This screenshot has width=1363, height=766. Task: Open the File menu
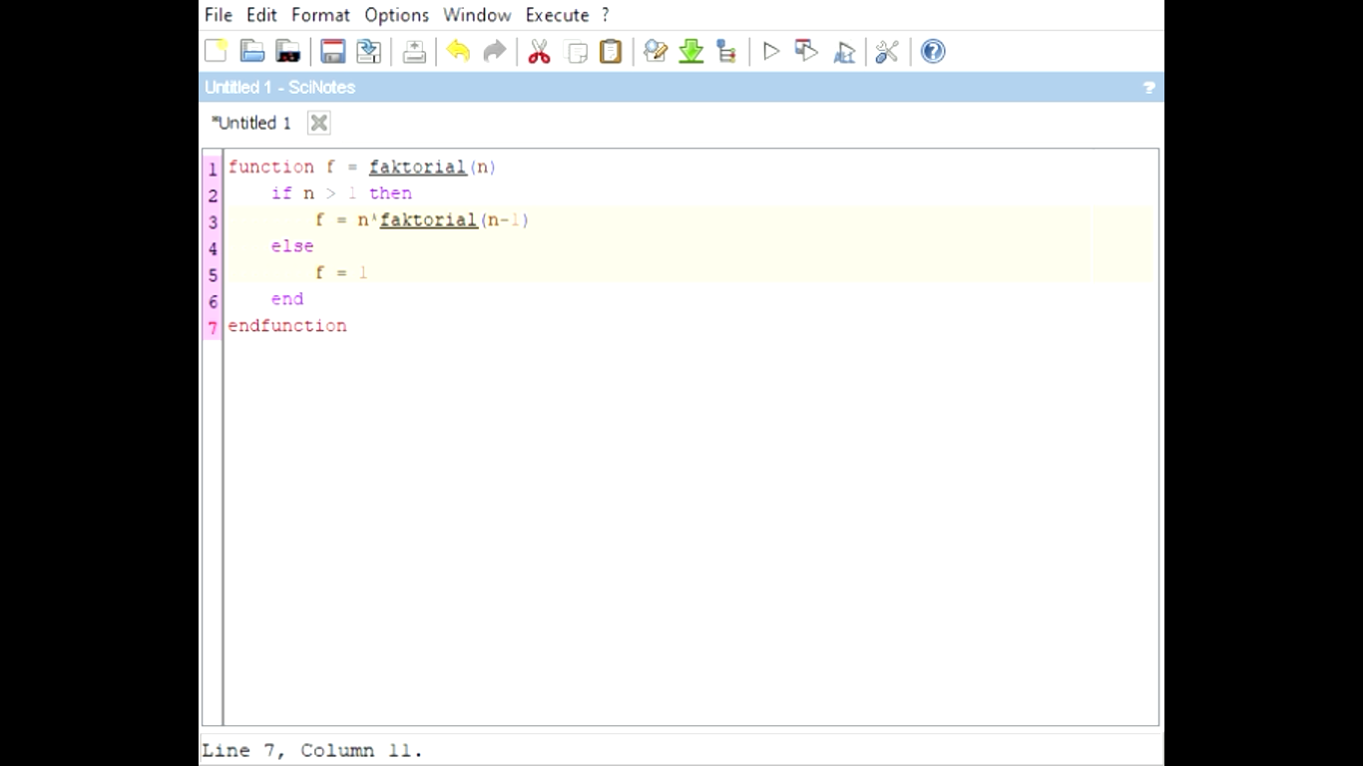219,15
